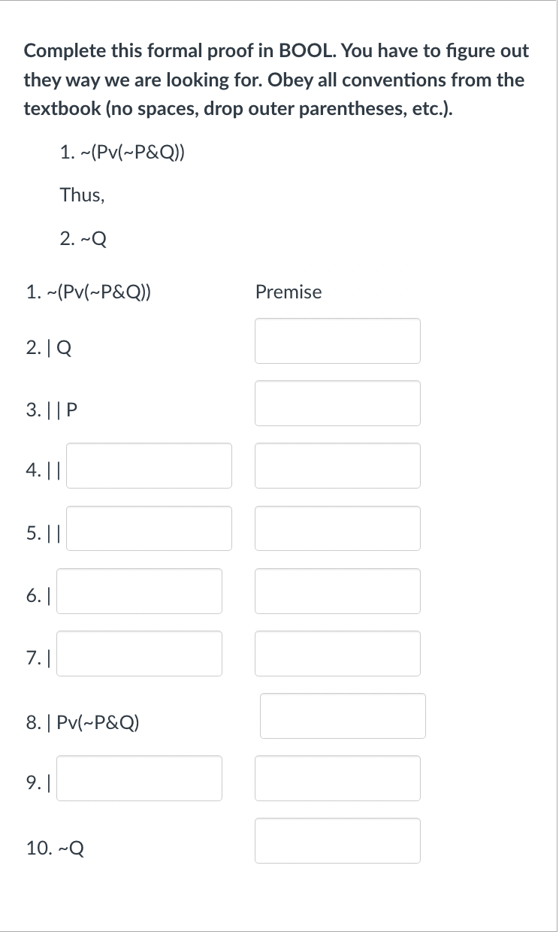The width and height of the screenshot is (559, 932).
Task: Click the premise formula ~(Pv(~P&Q))
Action: [x=93, y=292]
